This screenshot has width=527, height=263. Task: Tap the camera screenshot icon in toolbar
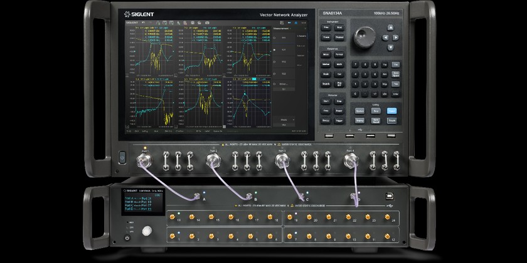pyautogui.click(x=207, y=23)
